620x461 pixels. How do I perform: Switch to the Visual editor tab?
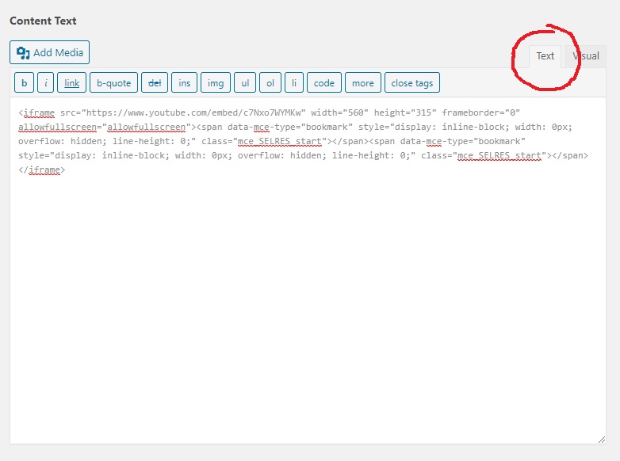click(x=586, y=56)
